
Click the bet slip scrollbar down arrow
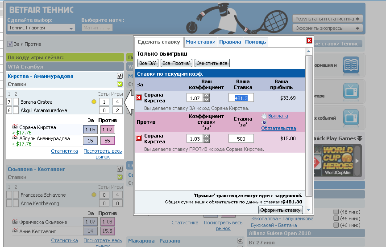coord(308,210)
